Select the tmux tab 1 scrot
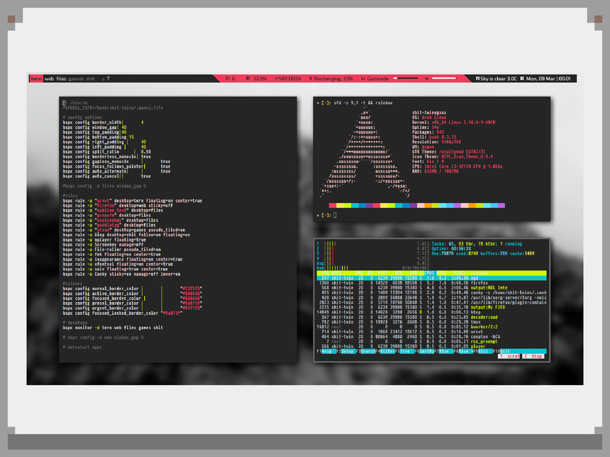 point(509,356)
